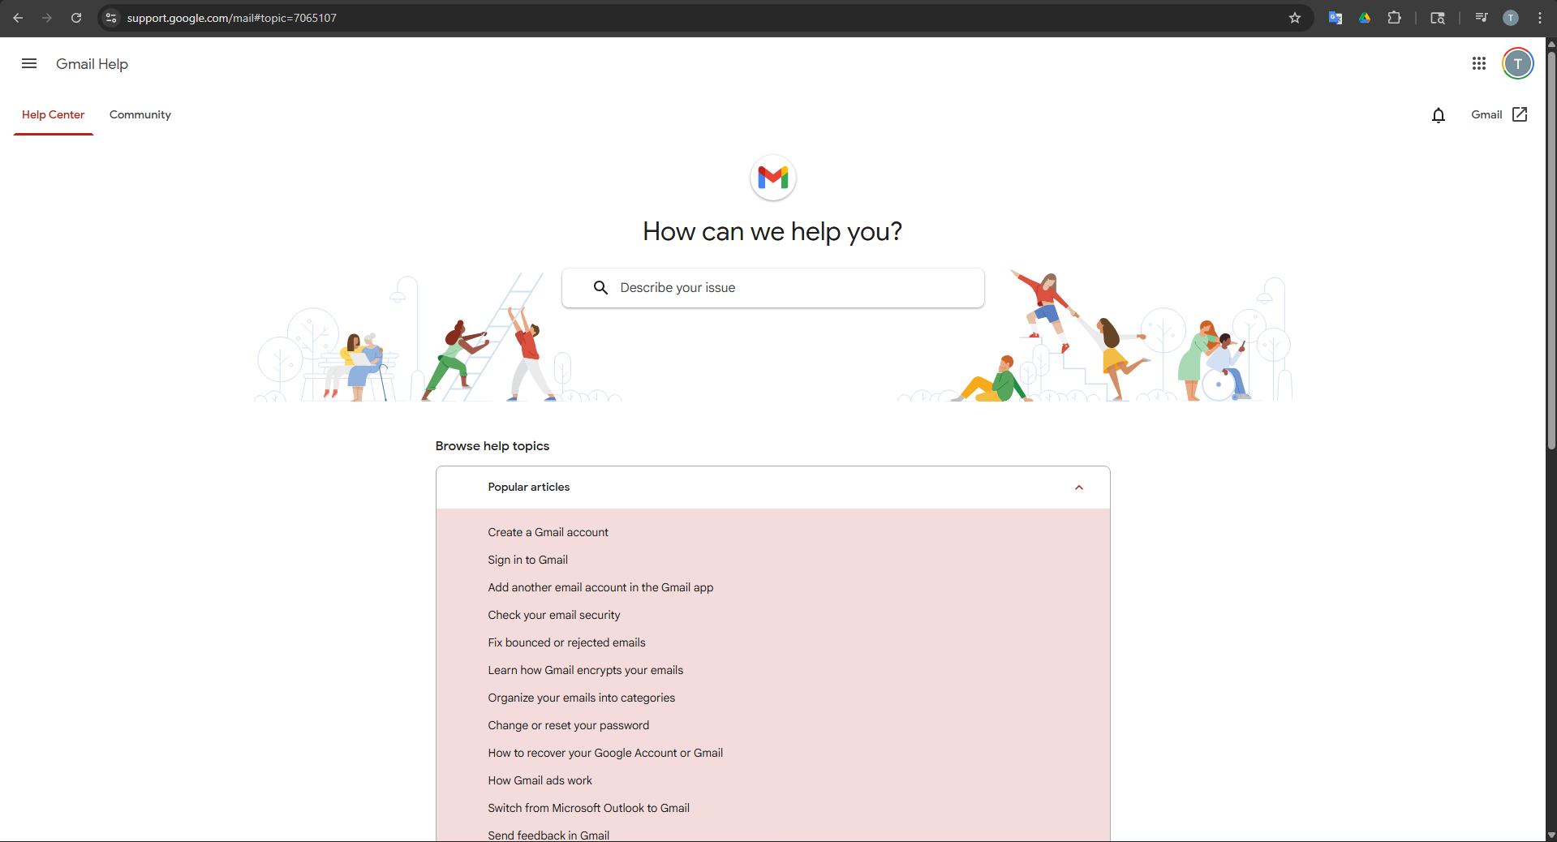Click the Describe your issue search field
Image resolution: width=1557 pixels, height=842 pixels.
[773, 288]
